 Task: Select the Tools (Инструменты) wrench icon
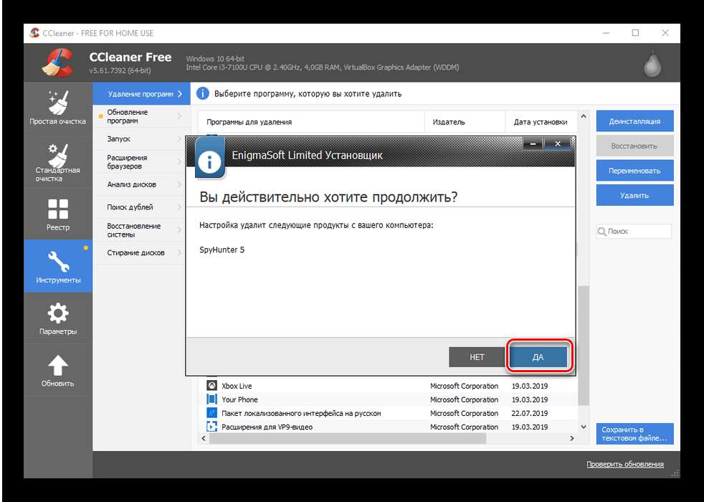[58, 261]
